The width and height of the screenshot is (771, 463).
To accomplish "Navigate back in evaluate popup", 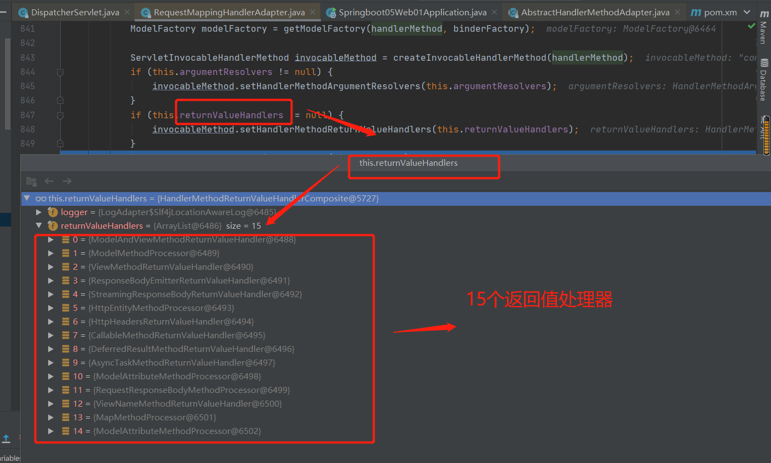I will [x=49, y=181].
